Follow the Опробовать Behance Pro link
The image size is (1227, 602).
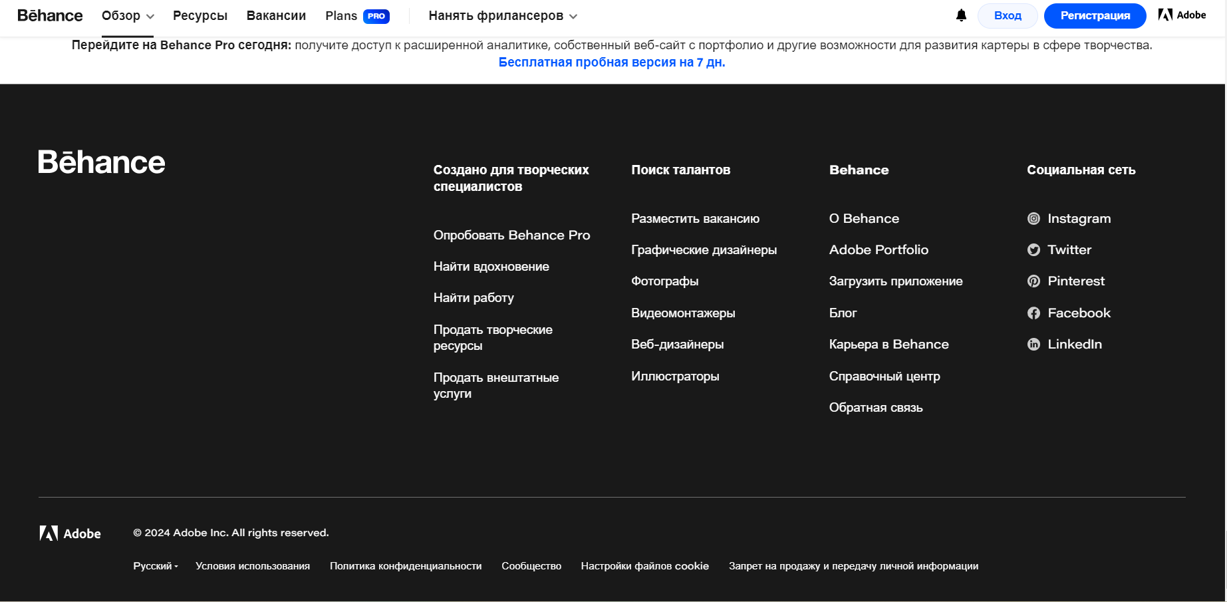(x=511, y=235)
